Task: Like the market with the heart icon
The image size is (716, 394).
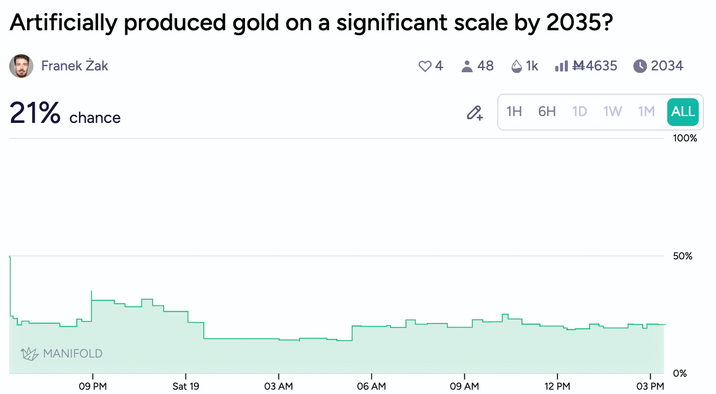Action: [x=425, y=65]
